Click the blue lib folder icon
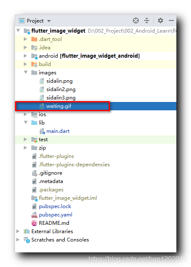This screenshot has height=267, width=191. (34, 122)
